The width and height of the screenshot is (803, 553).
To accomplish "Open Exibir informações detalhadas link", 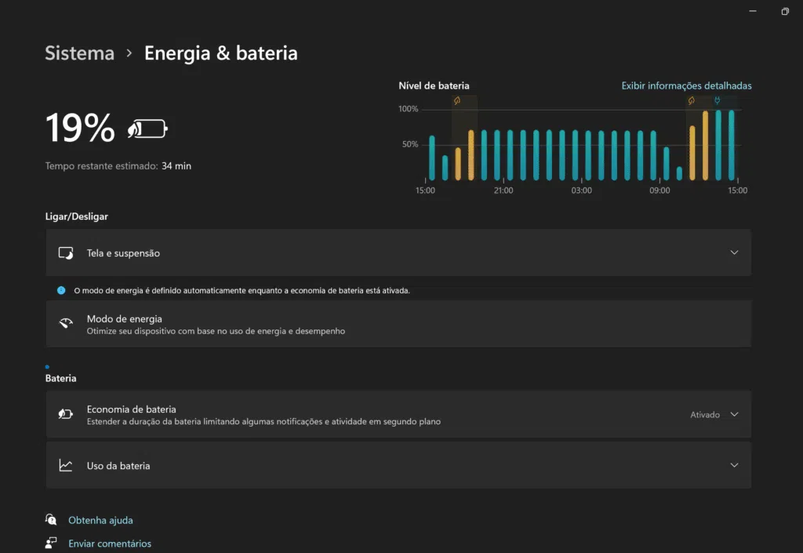I will point(686,85).
